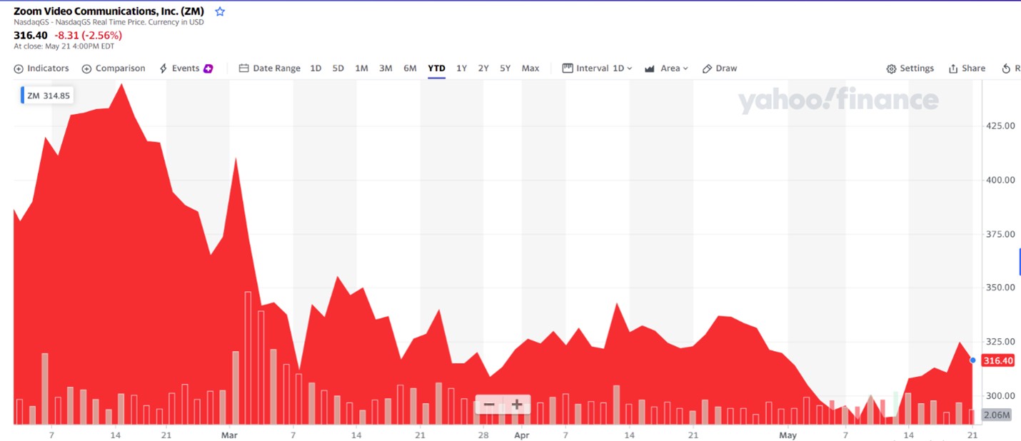This screenshot has height=441, width=1021.
Task: Select the 1M time range
Action: coord(361,69)
